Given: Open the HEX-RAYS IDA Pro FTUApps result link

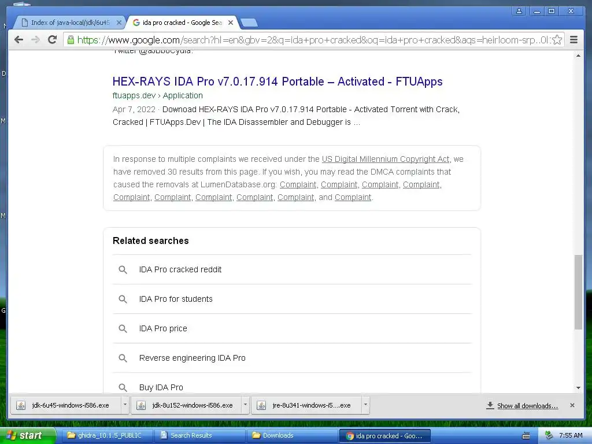Looking at the screenshot, I should 277,82.
